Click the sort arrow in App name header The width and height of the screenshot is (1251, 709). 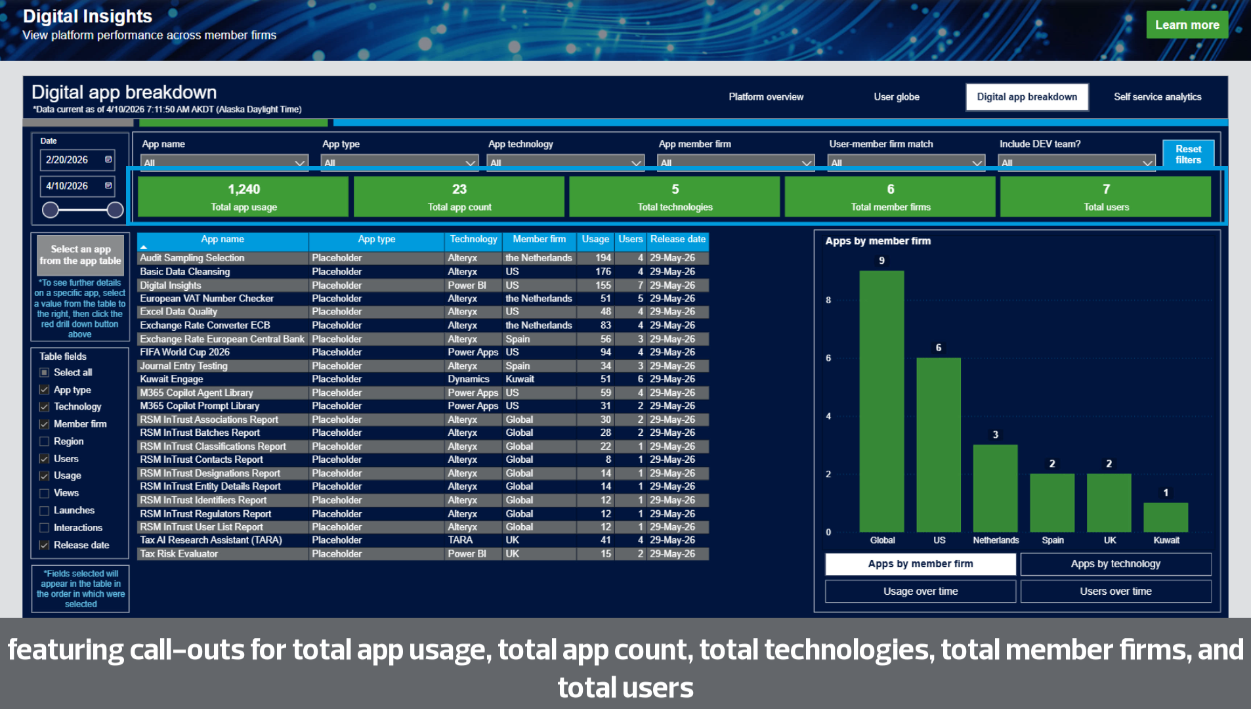pyautogui.click(x=143, y=247)
